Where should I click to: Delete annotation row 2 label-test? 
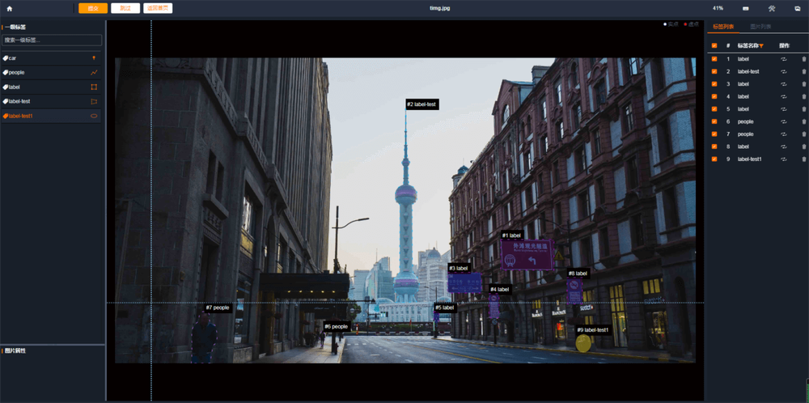click(x=803, y=71)
